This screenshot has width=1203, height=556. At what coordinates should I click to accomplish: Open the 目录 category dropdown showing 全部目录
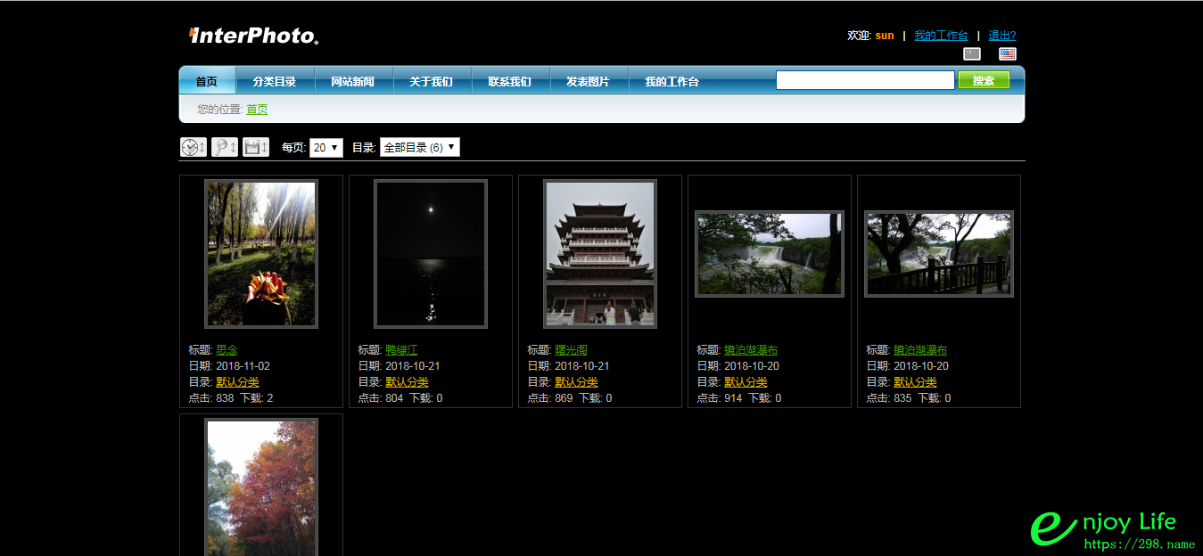(x=419, y=147)
